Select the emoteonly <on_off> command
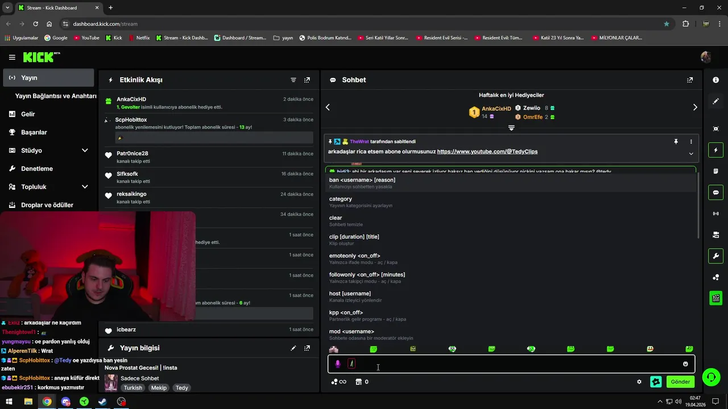 click(511, 259)
